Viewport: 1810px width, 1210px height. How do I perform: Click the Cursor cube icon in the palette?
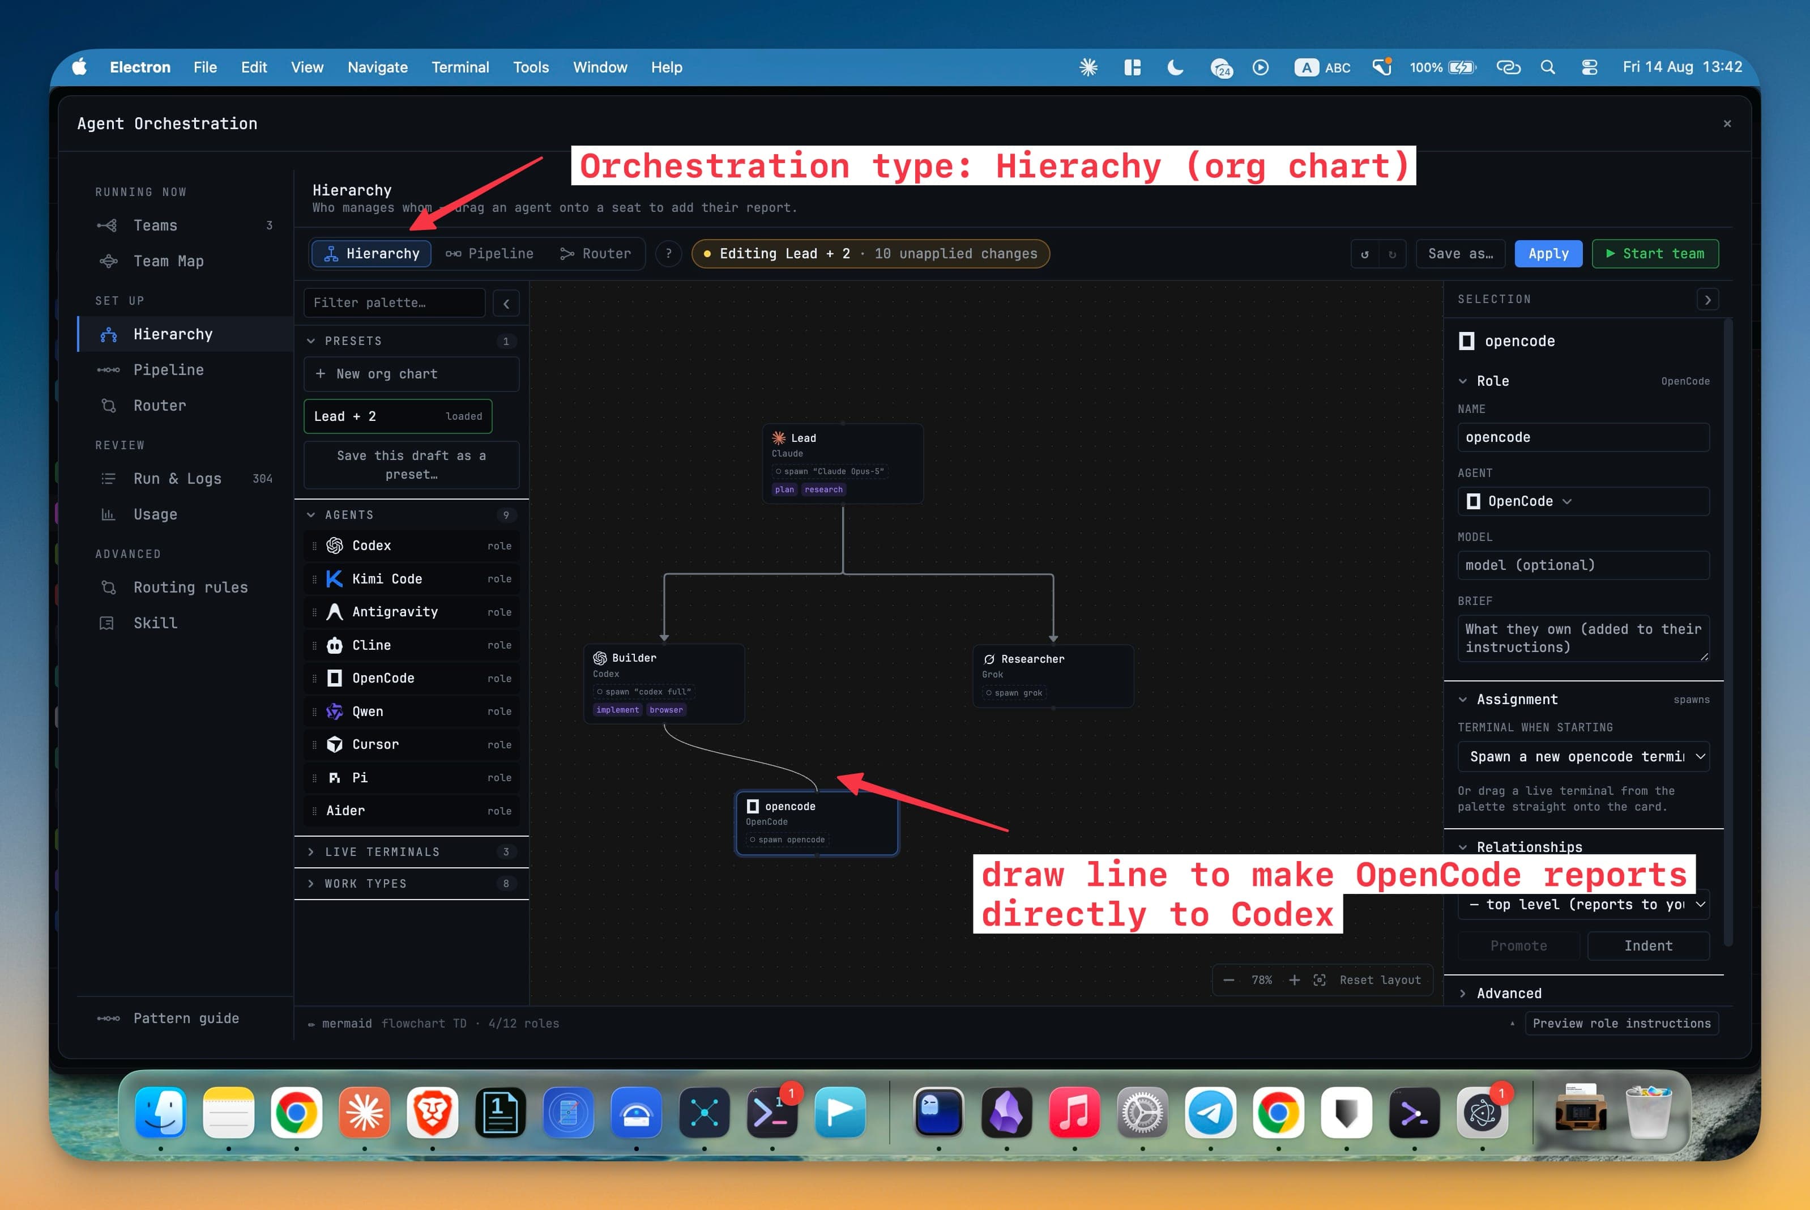tap(334, 745)
